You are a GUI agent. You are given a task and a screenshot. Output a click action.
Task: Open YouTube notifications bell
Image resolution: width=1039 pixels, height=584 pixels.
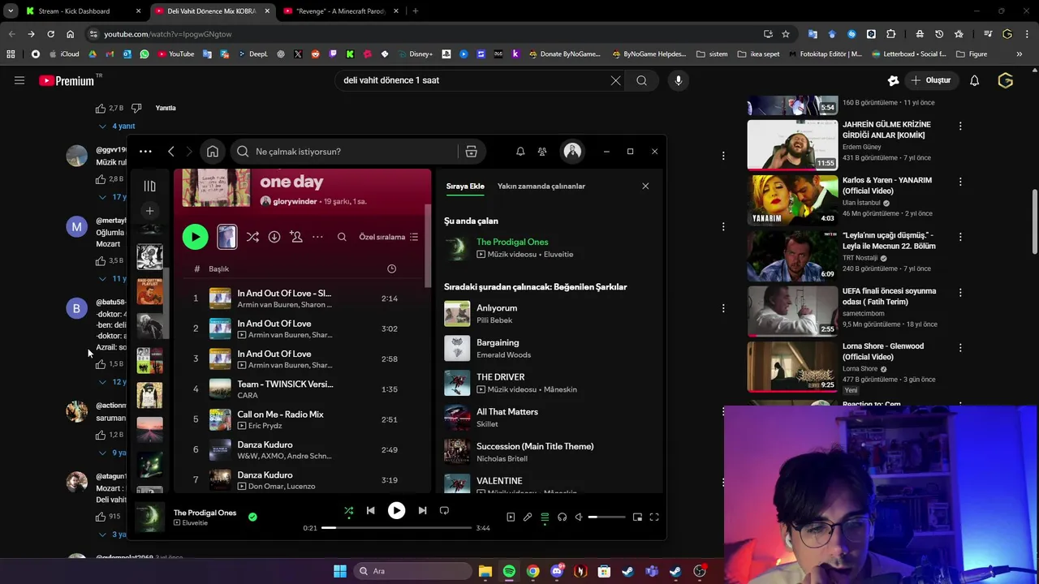(974, 80)
